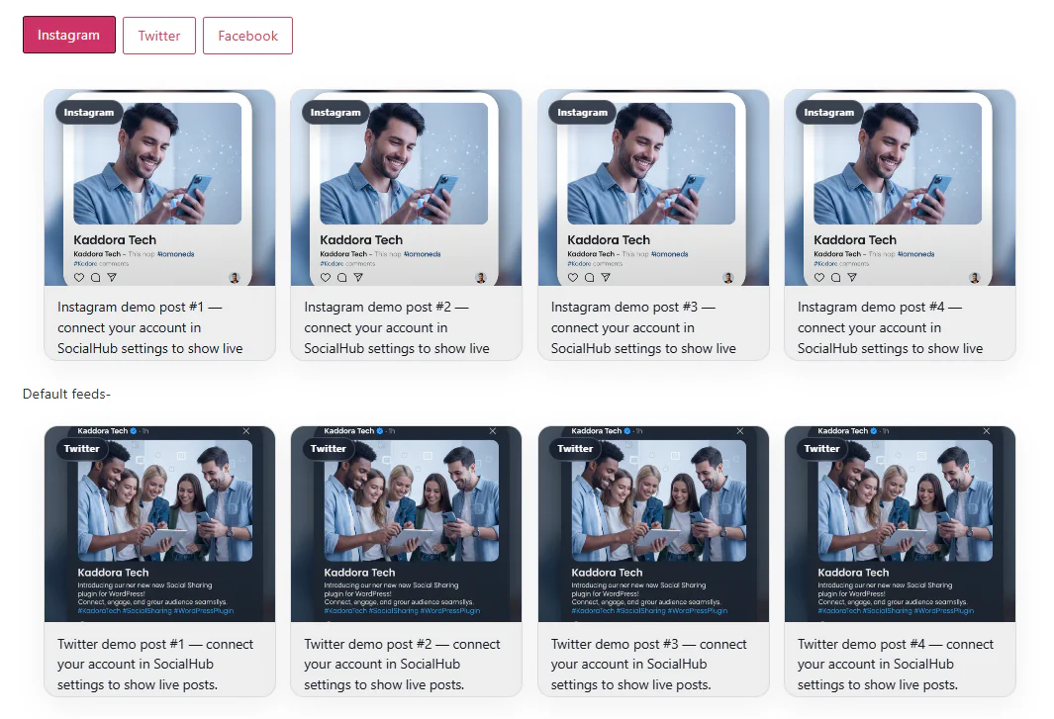
Task: Click X icon atop Twitter post #1 image
Action: point(246,431)
